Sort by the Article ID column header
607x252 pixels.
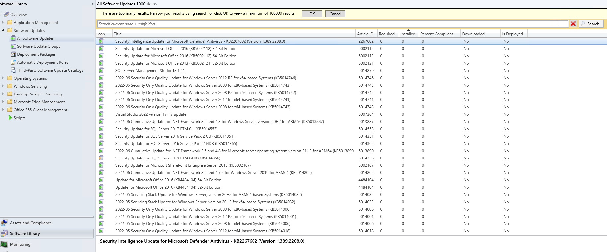tap(366, 34)
